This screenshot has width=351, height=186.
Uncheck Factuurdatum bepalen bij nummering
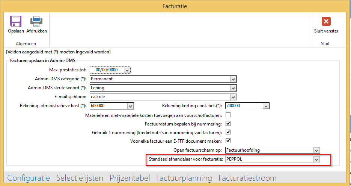[228, 124]
